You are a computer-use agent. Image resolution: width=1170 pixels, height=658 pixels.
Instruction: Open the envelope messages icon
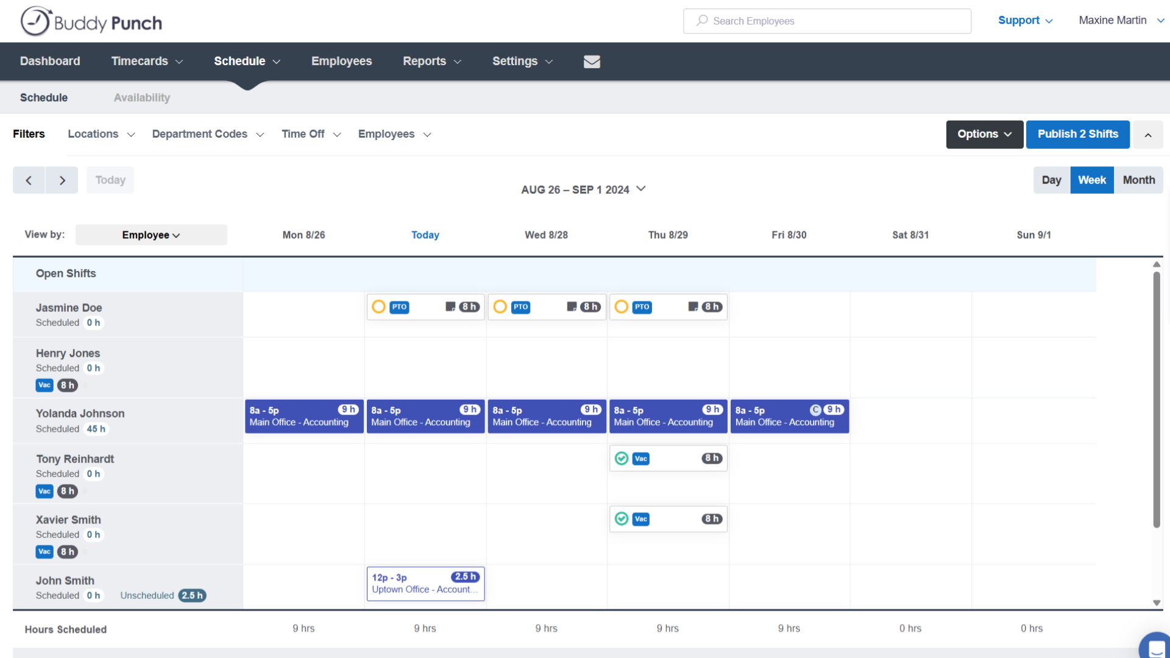[592, 62]
